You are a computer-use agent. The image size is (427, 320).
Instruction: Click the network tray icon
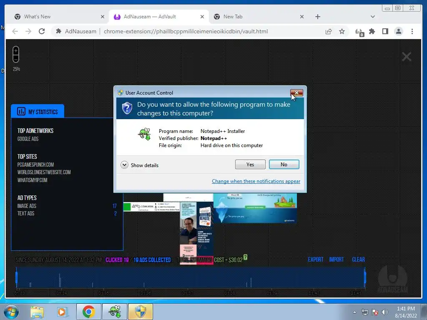[365, 312]
